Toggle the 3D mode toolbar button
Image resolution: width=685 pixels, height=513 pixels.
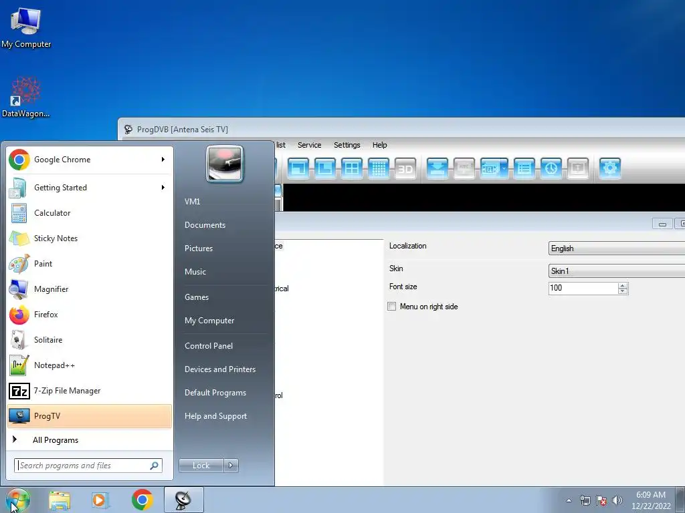pos(405,168)
